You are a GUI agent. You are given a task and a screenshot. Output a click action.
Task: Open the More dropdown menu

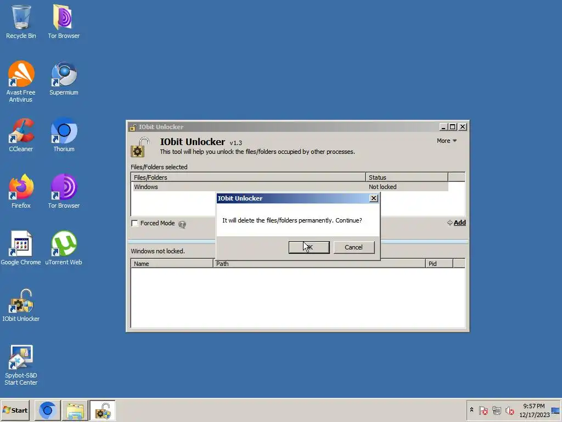tap(447, 141)
